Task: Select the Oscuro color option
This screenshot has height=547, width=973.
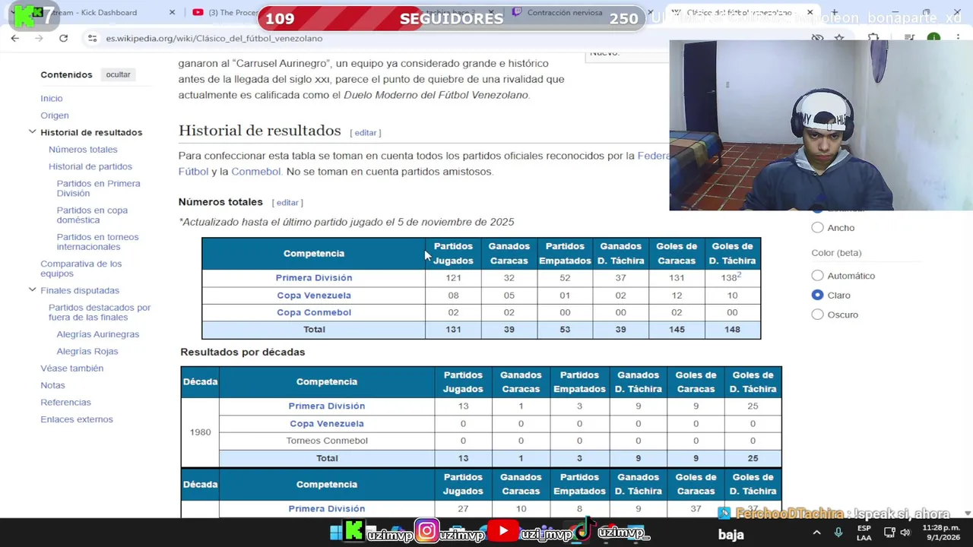Action: pos(817,315)
